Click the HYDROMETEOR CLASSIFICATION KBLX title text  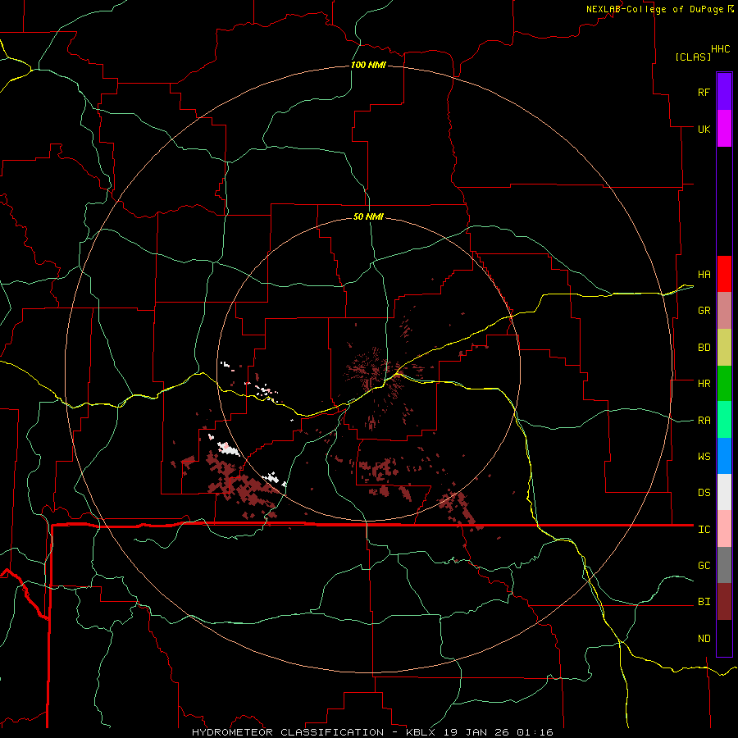pos(372,732)
